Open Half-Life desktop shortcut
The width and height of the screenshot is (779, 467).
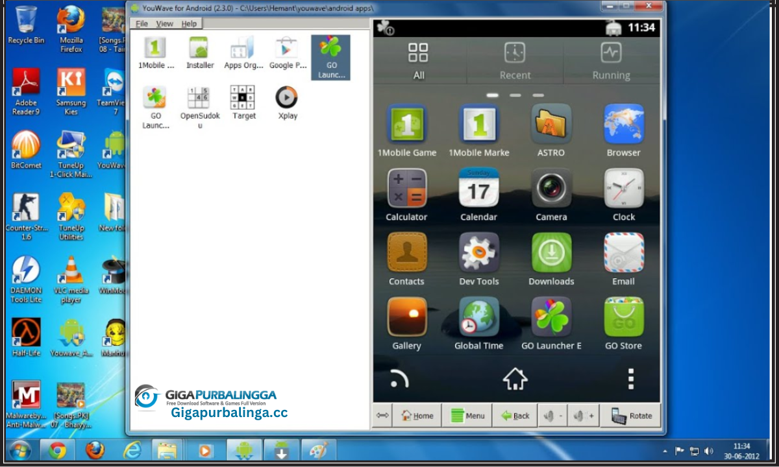tap(26, 338)
